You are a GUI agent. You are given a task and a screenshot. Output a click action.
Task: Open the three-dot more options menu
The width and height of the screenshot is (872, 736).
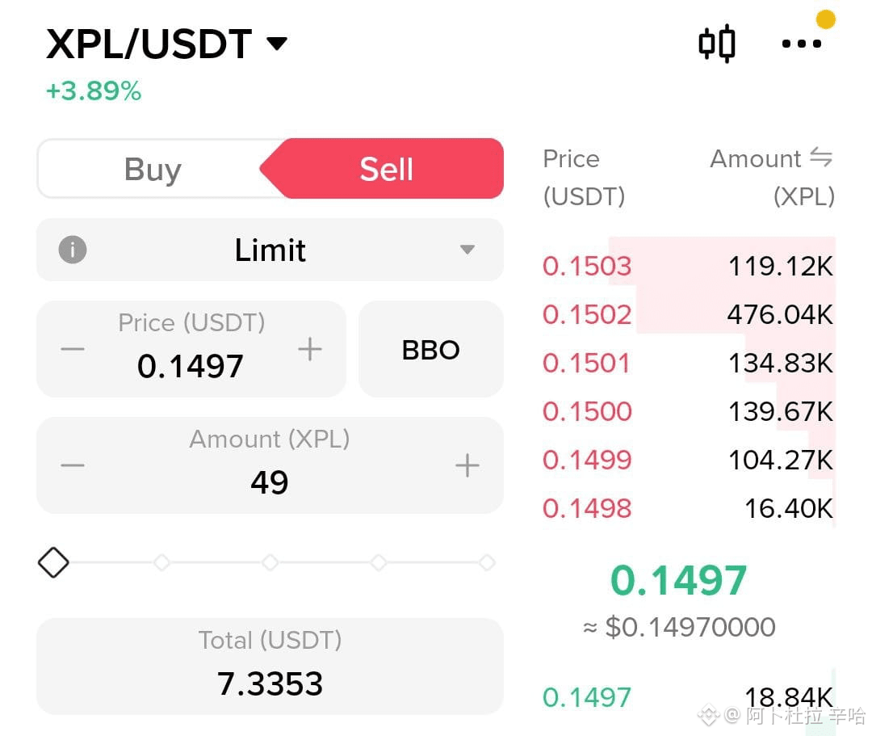point(802,44)
